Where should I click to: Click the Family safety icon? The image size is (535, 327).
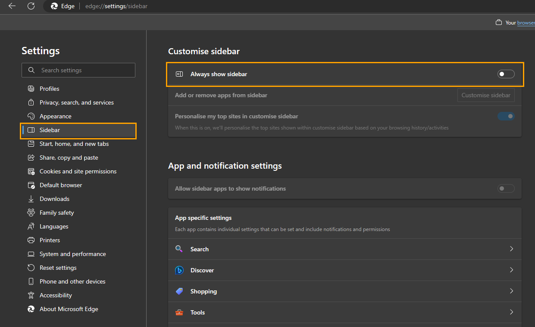pos(31,213)
